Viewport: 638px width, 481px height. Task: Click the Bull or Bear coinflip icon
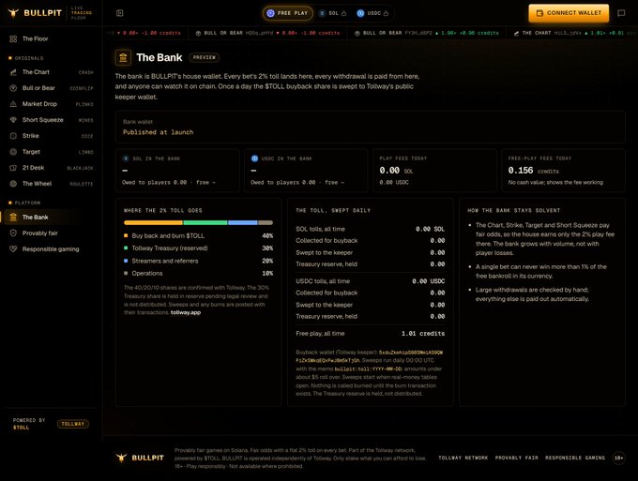coord(13,88)
